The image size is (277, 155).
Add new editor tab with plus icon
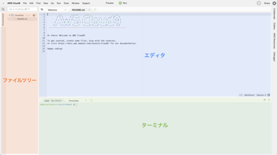pyautogui.click(x=95, y=10)
